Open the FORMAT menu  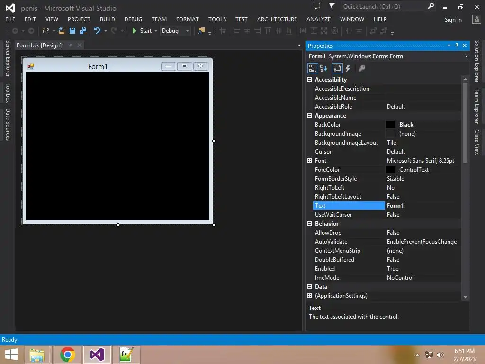188,19
